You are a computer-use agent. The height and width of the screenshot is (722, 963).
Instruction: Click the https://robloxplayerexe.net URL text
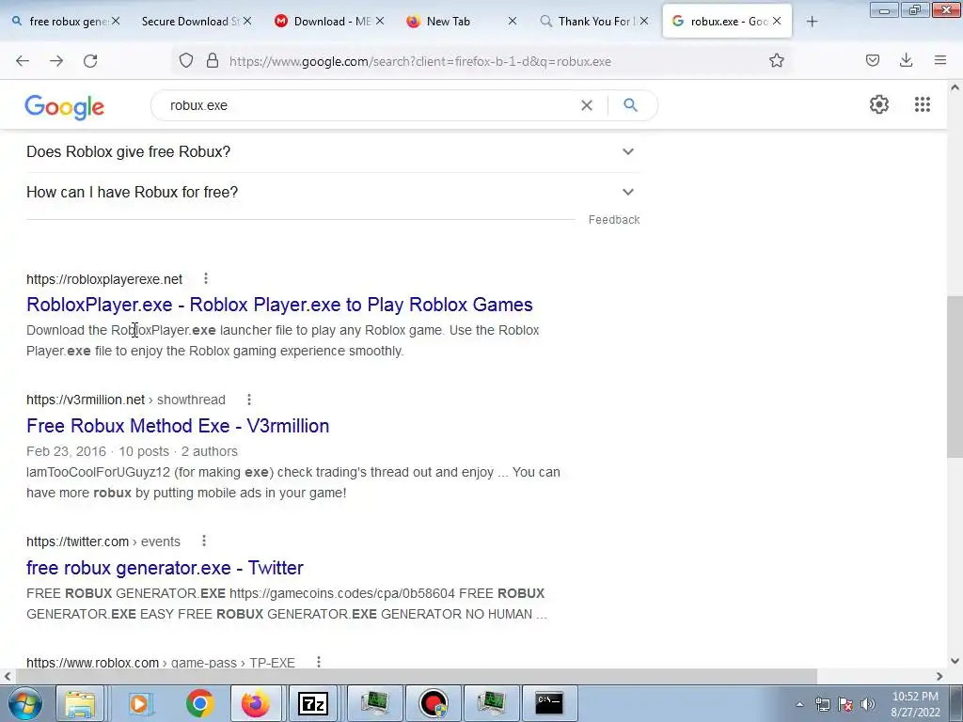click(x=104, y=279)
